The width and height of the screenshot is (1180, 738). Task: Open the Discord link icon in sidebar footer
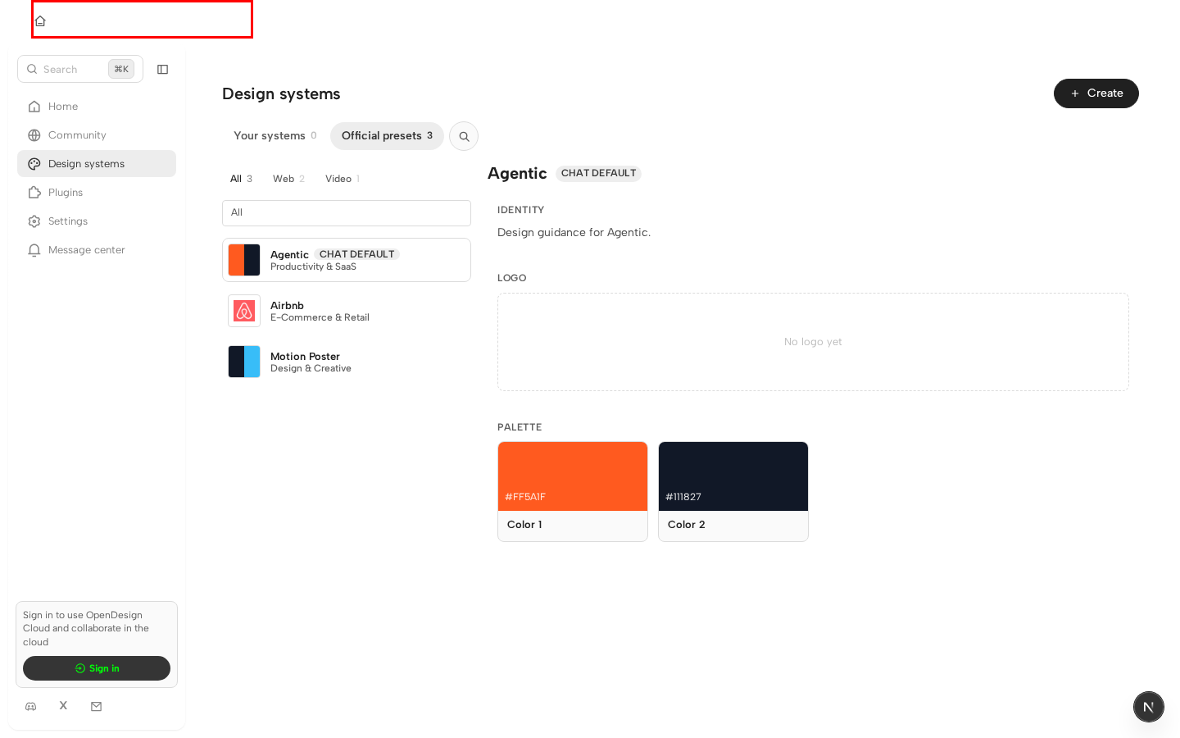click(31, 706)
